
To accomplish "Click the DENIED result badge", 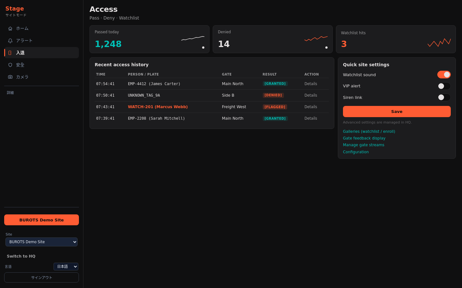I will click(273, 95).
